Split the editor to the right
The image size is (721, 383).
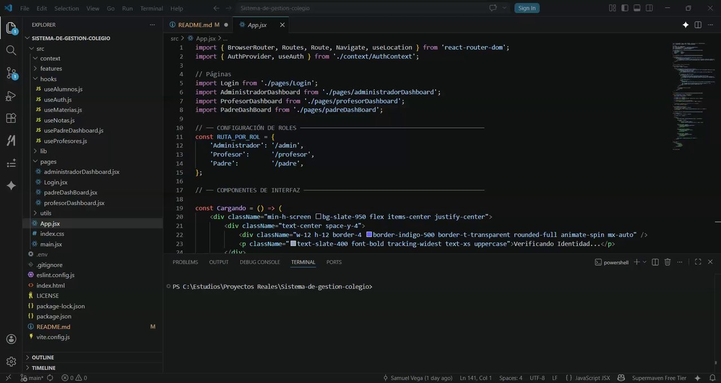click(698, 25)
